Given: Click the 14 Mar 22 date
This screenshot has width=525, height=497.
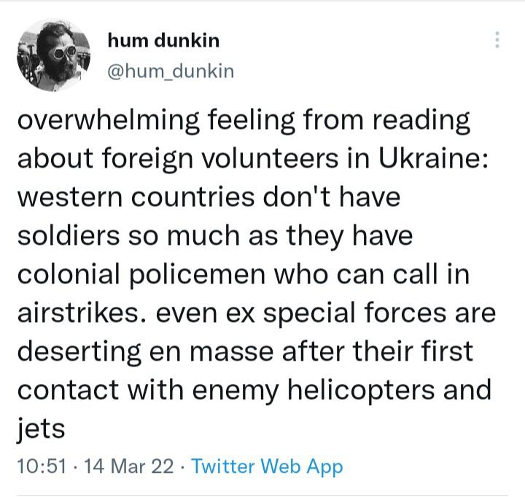Looking at the screenshot, I should (129, 466).
